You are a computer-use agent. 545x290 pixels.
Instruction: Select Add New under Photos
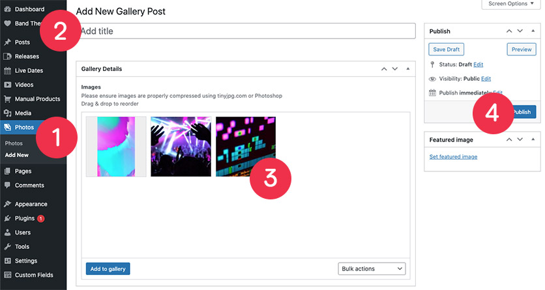[x=17, y=155]
